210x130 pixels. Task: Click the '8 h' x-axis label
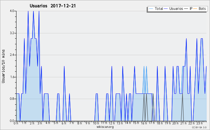click(79, 123)
